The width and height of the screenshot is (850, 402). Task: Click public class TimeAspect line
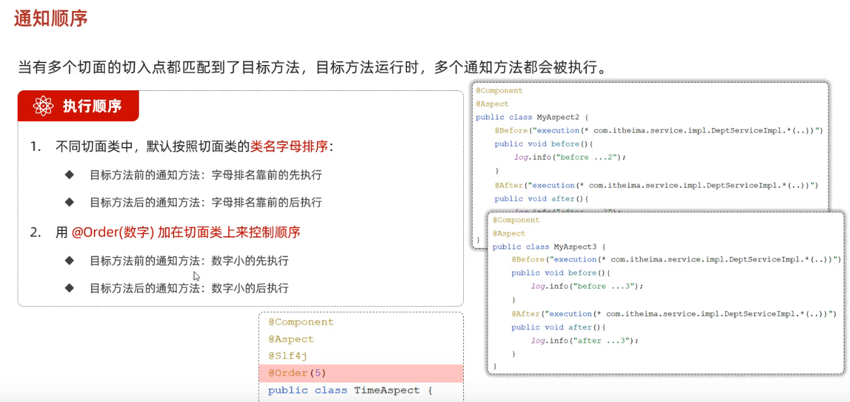point(350,390)
